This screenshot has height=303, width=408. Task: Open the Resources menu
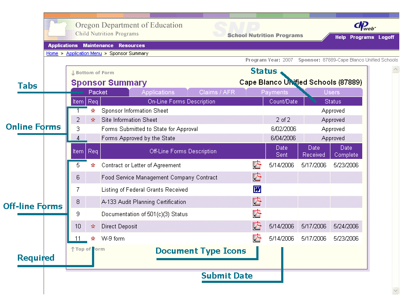click(132, 45)
